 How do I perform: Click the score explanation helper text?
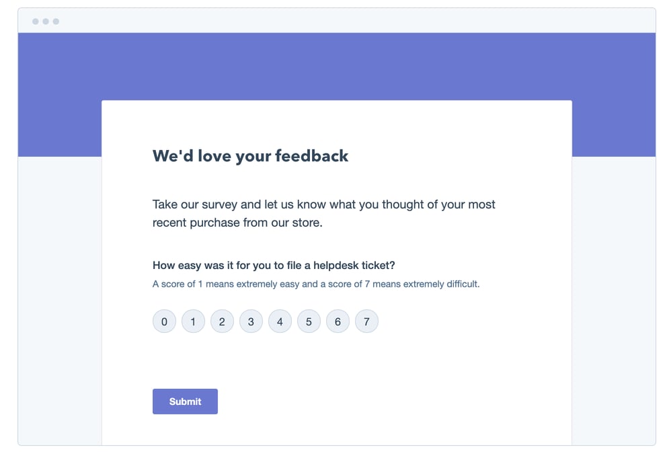point(316,284)
